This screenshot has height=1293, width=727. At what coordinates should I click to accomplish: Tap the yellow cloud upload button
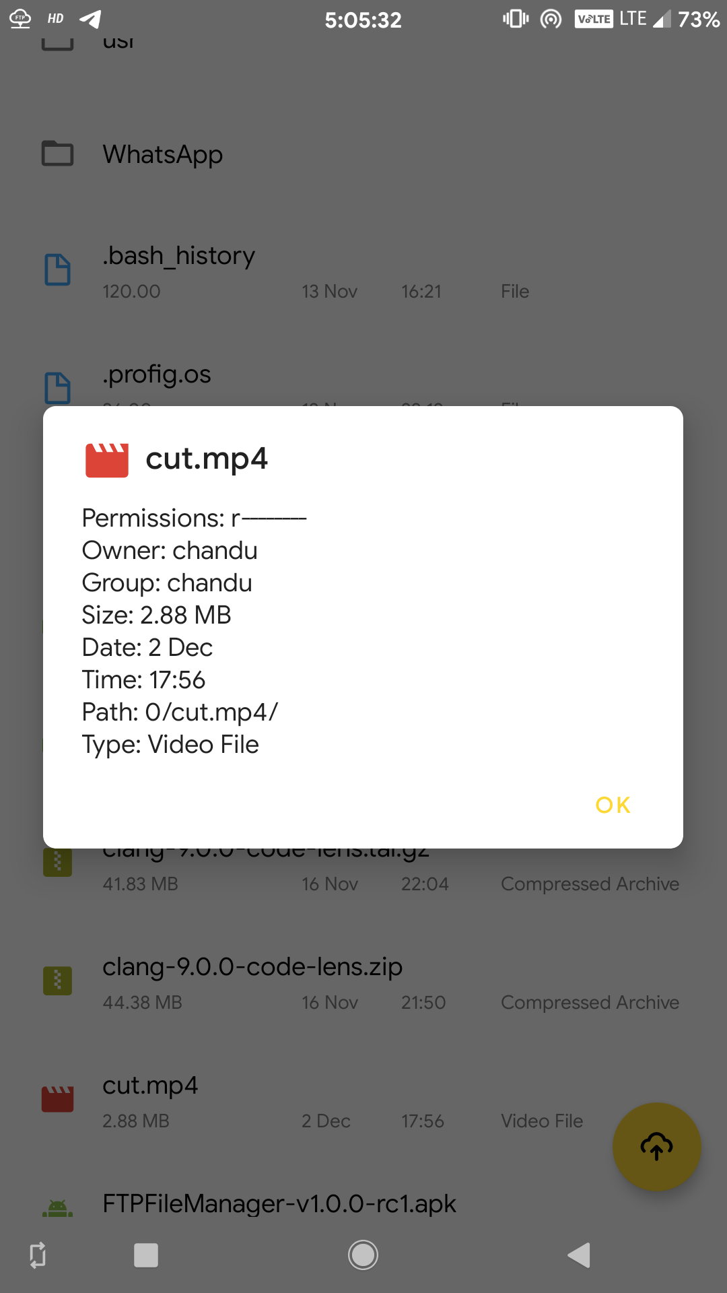click(656, 1146)
